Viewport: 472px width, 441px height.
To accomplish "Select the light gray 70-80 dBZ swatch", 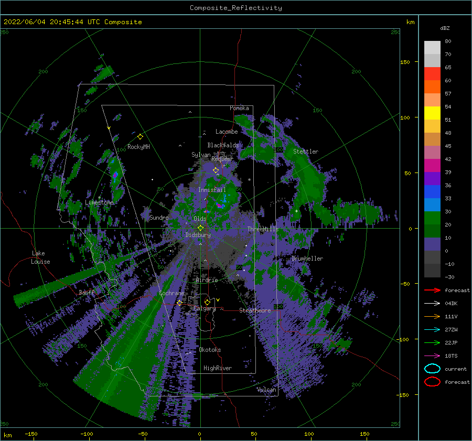I will point(432,48).
